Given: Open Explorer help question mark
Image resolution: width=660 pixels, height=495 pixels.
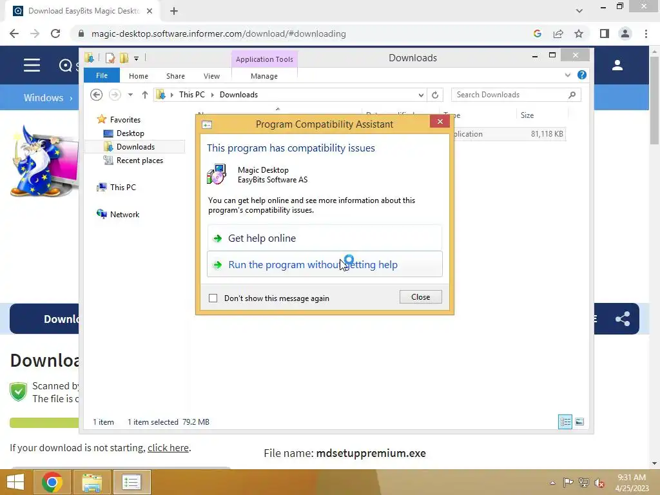Looking at the screenshot, I should pos(582,75).
